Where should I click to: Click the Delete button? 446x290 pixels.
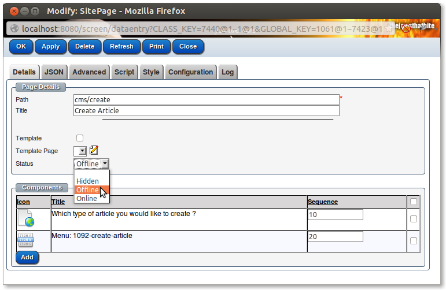tap(84, 46)
